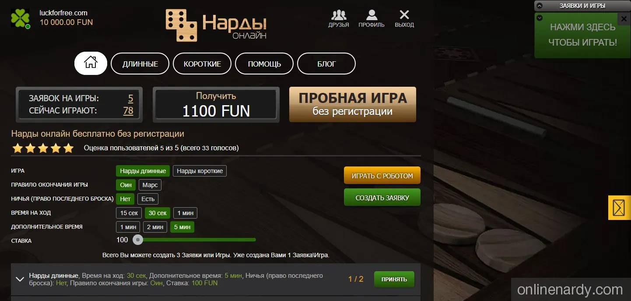This screenshot has width=631, height=301.
Task: Click the five-star user rating
Action: (x=42, y=148)
